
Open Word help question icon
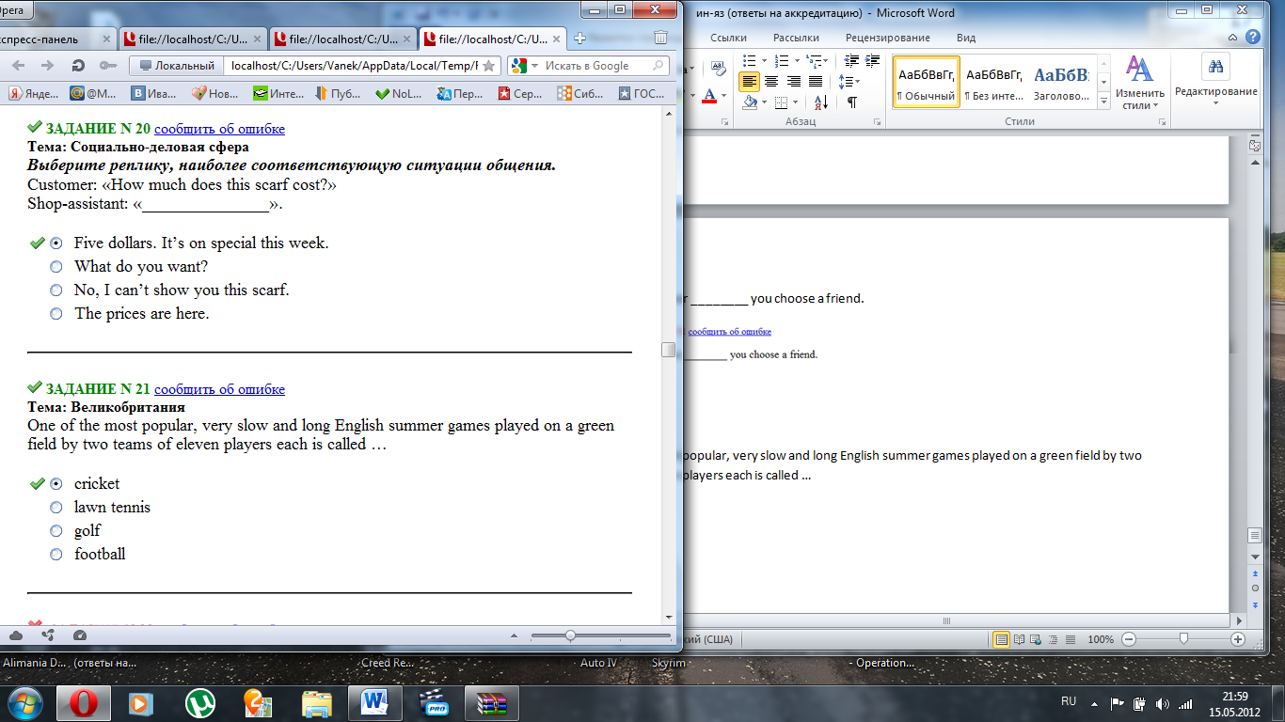click(1252, 38)
